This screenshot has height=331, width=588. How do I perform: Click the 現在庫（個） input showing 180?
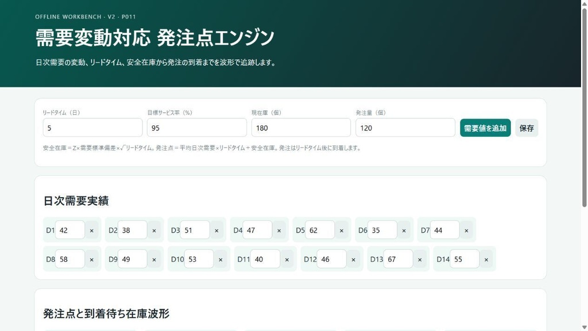click(x=301, y=128)
